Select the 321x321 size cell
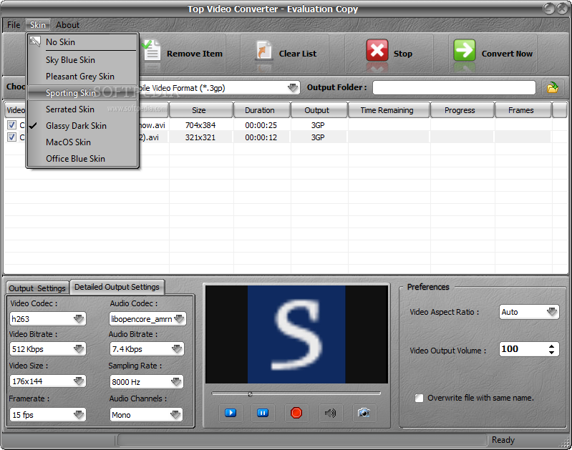Image resolution: width=572 pixels, height=450 pixels. pos(200,137)
